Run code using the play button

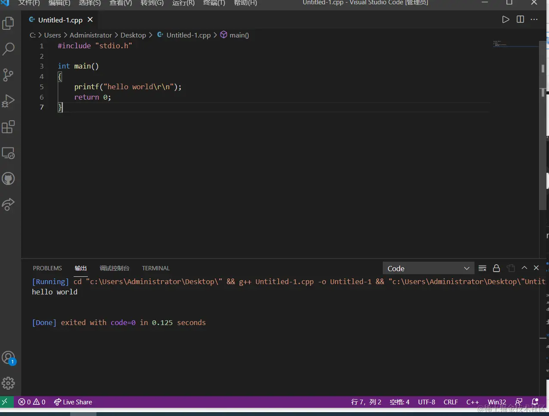coord(506,19)
